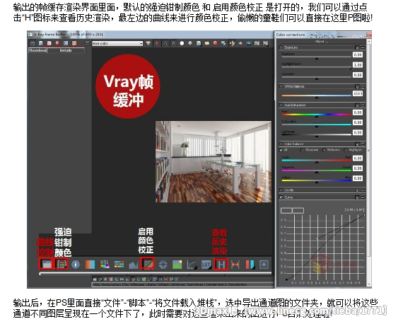
Task: Collapse Color Balance rollout with minus button
Action: tap(363, 144)
